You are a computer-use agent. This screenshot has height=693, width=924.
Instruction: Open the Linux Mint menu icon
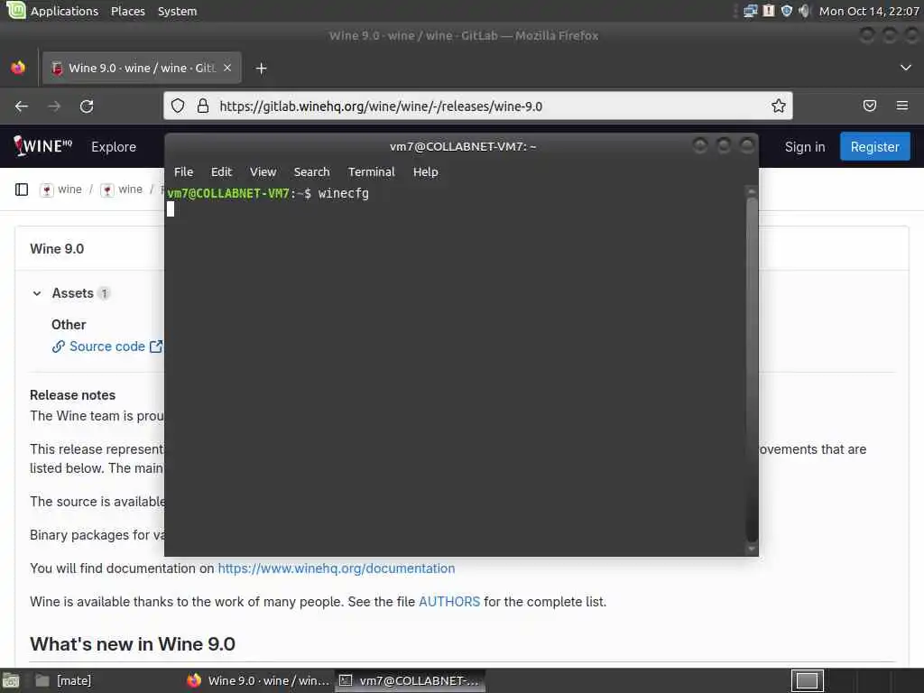[x=15, y=10]
